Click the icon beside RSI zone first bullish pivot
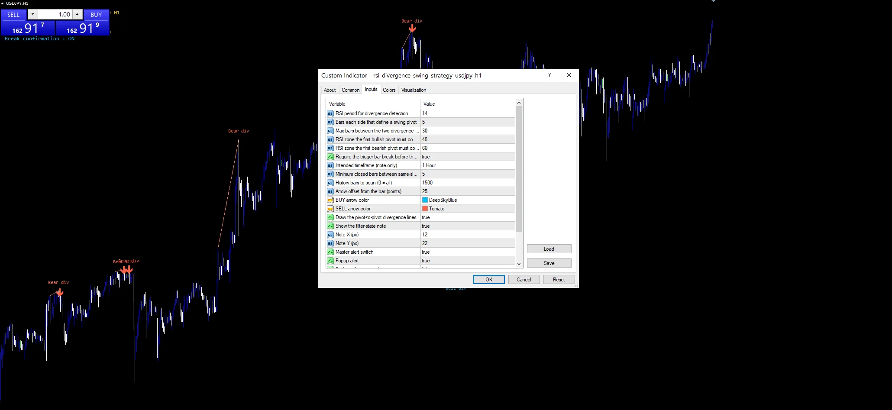The image size is (892, 410). [x=330, y=139]
